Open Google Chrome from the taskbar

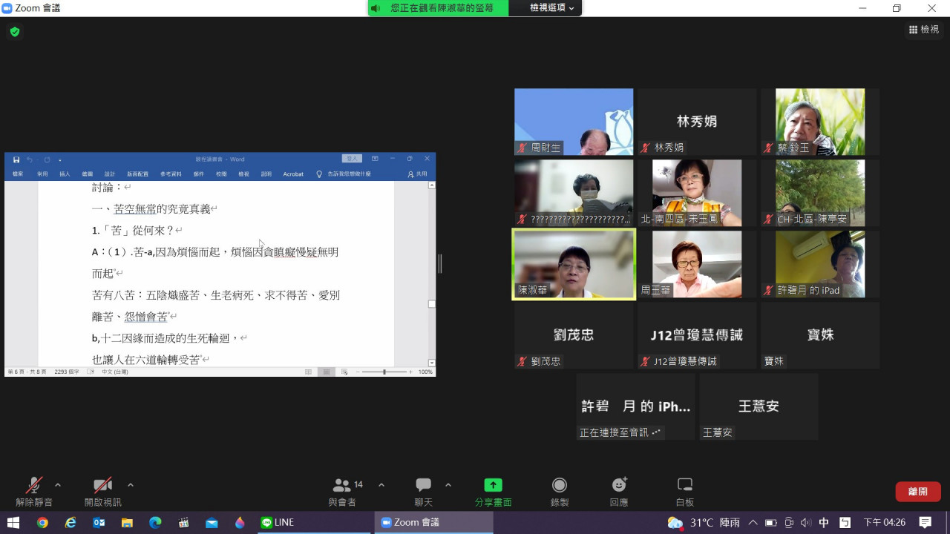tap(42, 522)
